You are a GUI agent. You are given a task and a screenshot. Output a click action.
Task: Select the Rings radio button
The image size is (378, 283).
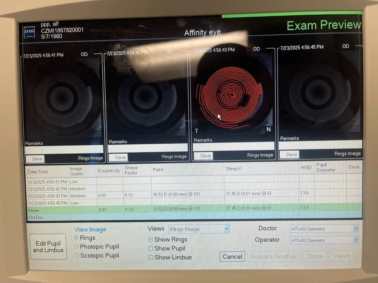click(76, 238)
